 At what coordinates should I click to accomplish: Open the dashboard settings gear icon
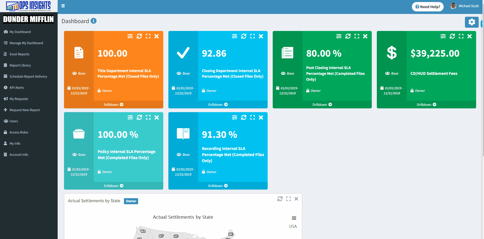point(472,22)
